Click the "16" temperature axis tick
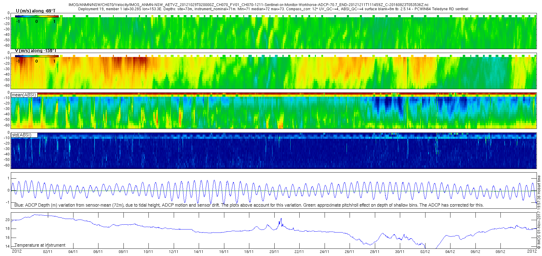Image resolution: width=542 pixels, height=256 pixels. (x=8, y=238)
